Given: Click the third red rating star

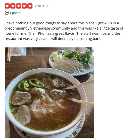Looking at the screenshot, I should [x=19, y=6].
